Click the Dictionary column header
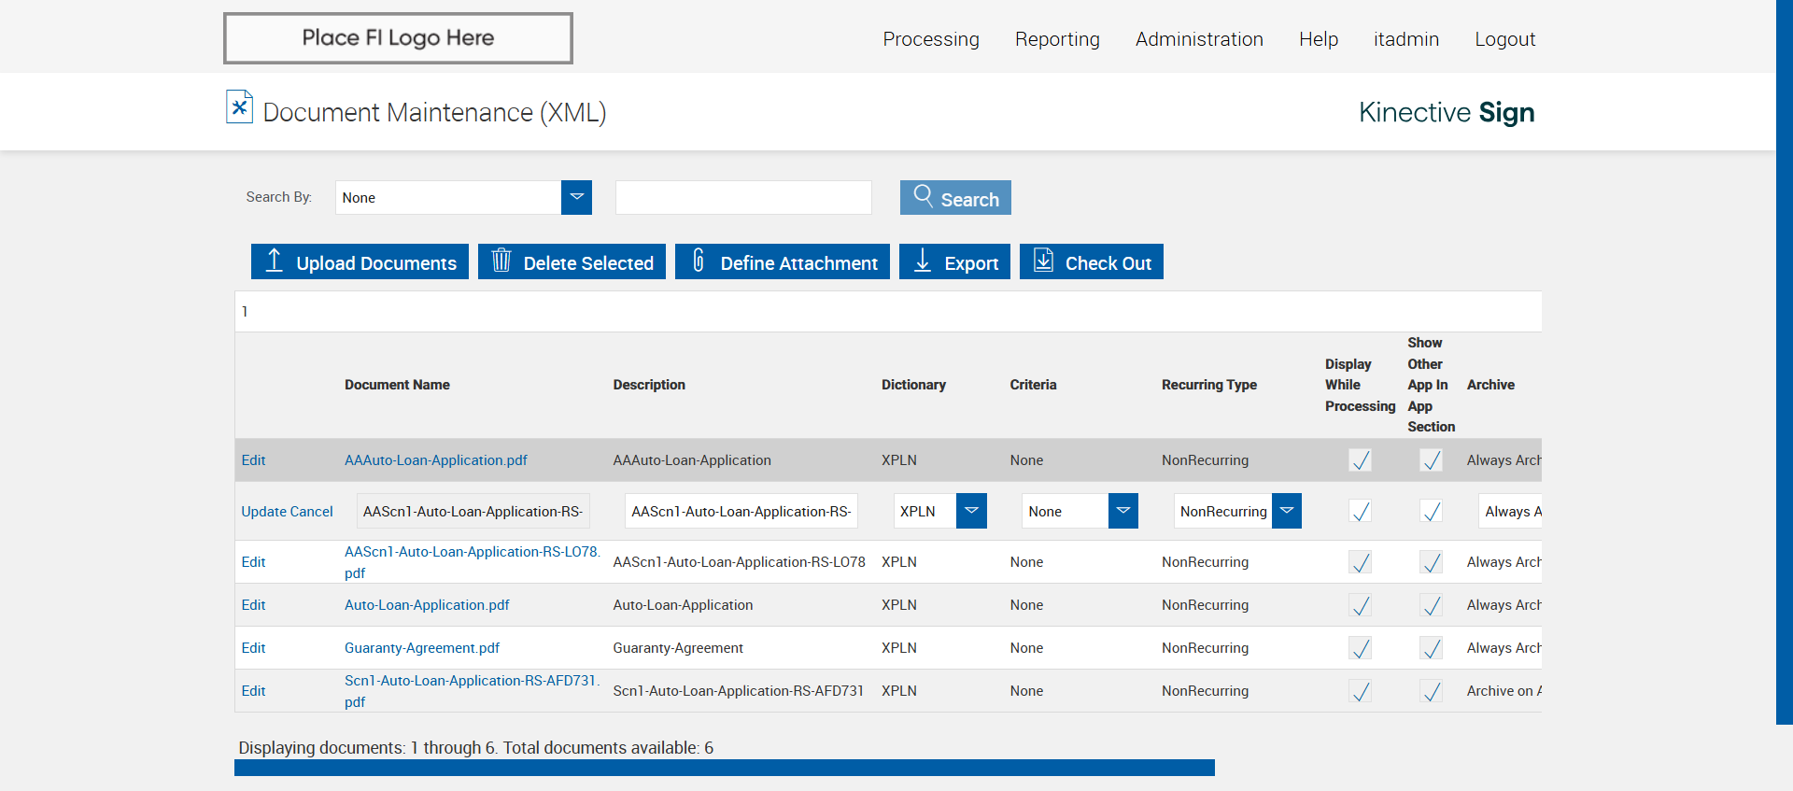 913,385
